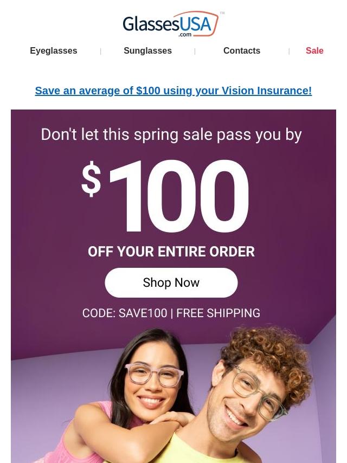Image resolution: width=347 pixels, height=463 pixels.
Task: Click the large 100 number in banner
Action: pos(179,196)
